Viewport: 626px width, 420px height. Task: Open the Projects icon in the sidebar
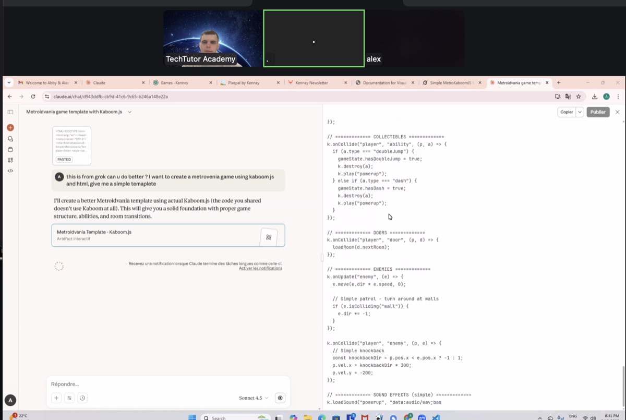tap(10, 150)
